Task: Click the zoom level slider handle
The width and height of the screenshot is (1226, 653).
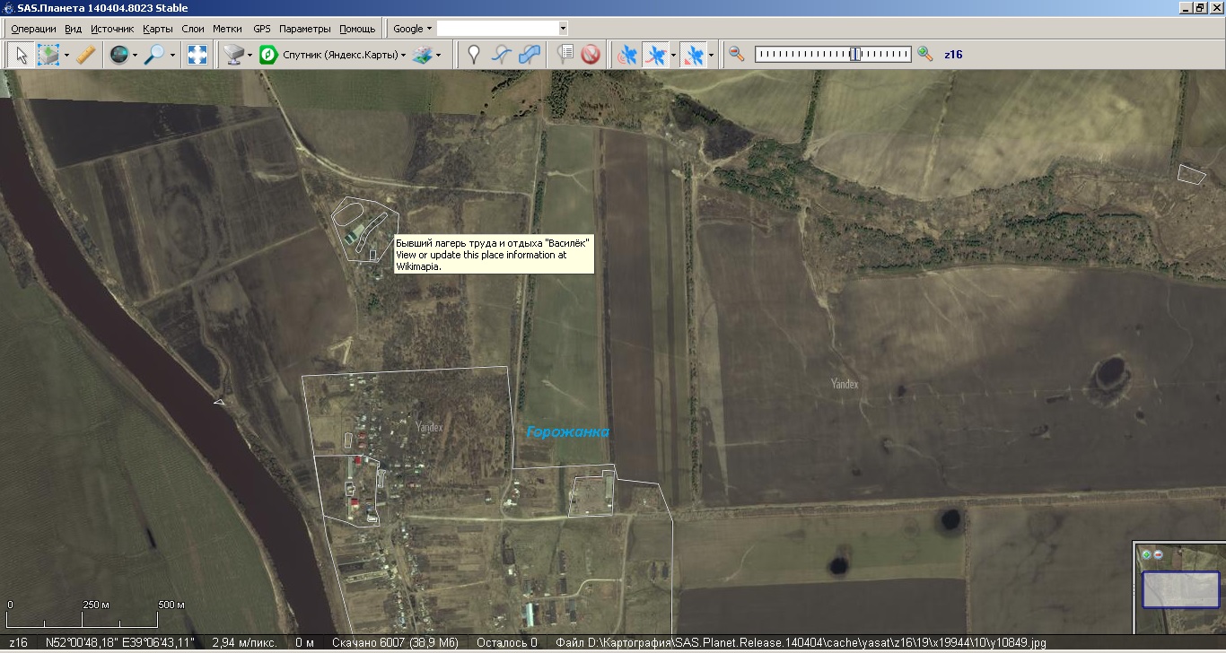Action: (x=855, y=54)
